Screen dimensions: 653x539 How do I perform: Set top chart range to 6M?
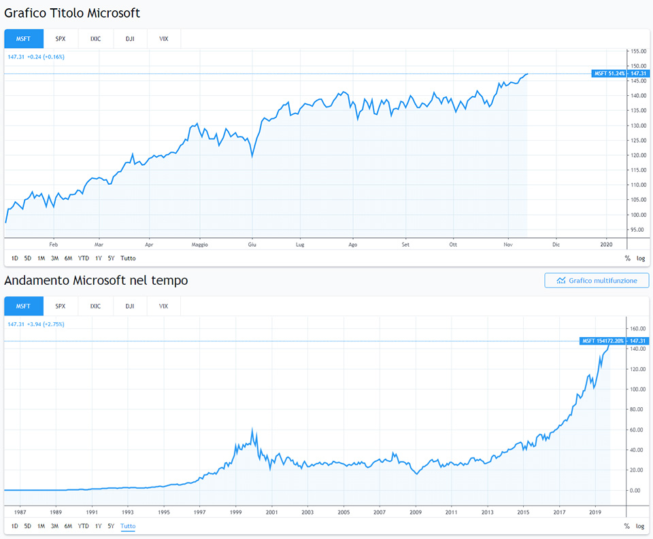68,258
